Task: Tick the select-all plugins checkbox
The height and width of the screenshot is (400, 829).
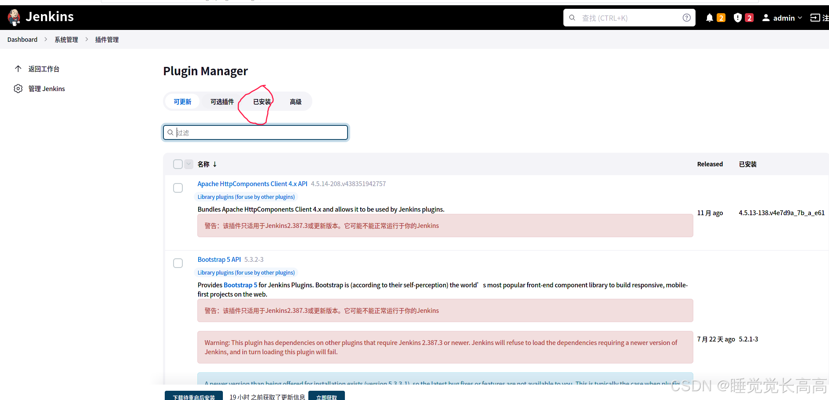Action: tap(178, 164)
